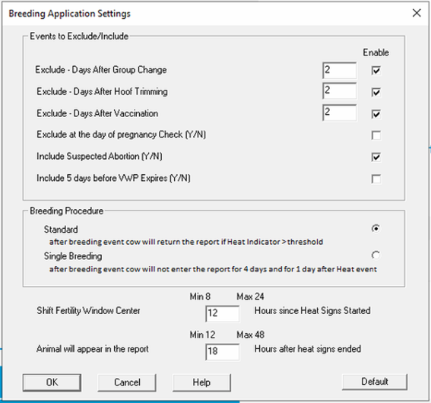Open the Help button
This screenshot has height=403, width=431.
pyautogui.click(x=201, y=382)
